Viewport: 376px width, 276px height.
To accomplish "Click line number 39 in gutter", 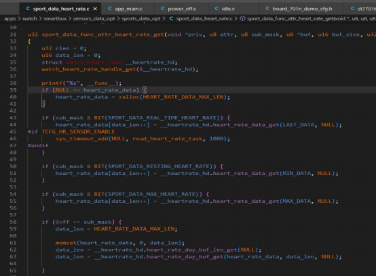I will point(13,90).
